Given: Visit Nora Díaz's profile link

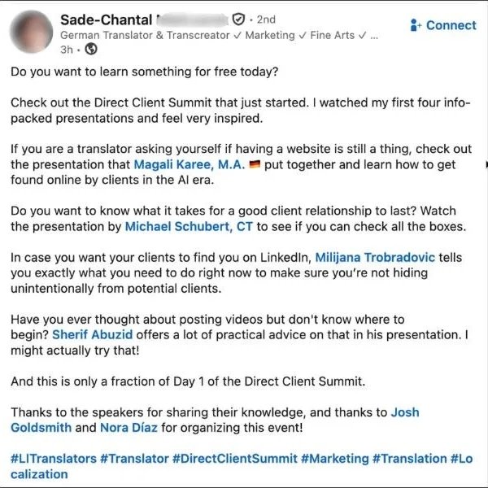Looking at the screenshot, I should 129,427.
